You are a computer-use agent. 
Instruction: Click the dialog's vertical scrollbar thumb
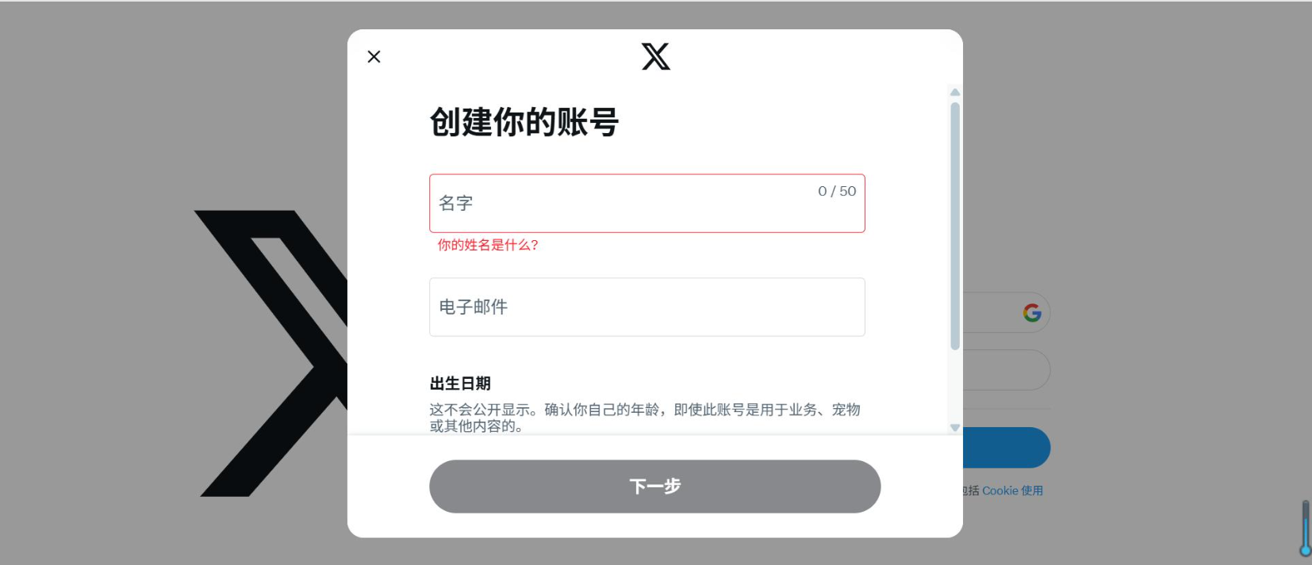(955, 226)
